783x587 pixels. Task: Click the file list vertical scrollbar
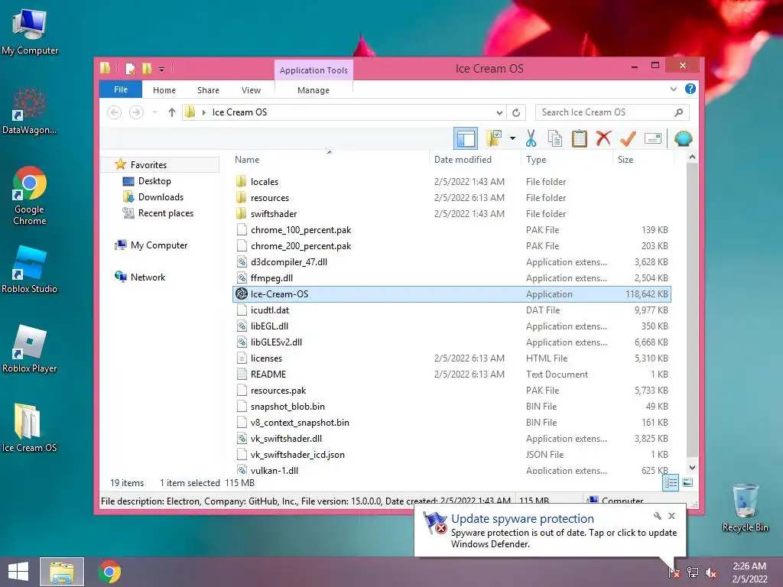point(692,310)
